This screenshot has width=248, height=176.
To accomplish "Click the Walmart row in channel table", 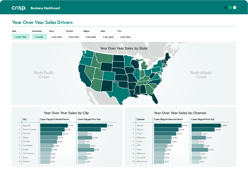I will [x=180, y=126].
